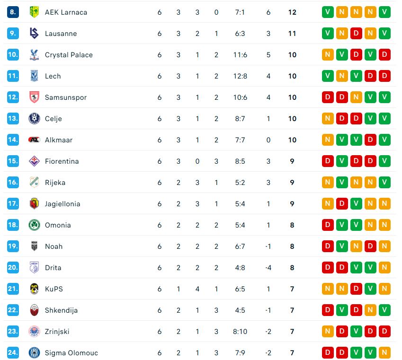The image size is (402, 360).
Task: Select the KuPS yellow-black badge
Action: [34, 289]
